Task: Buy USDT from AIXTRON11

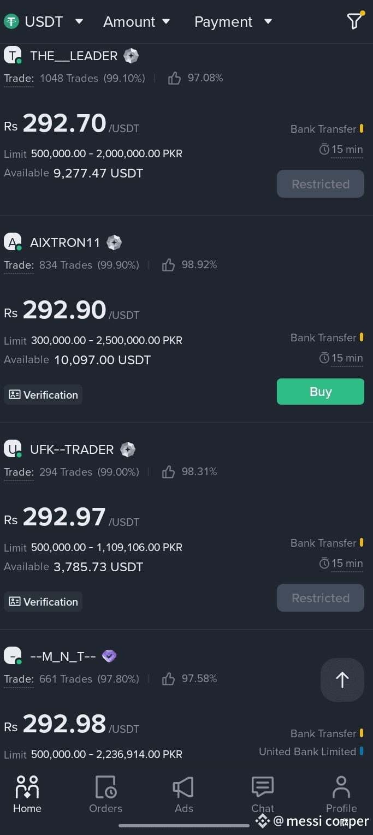Action: tap(321, 392)
